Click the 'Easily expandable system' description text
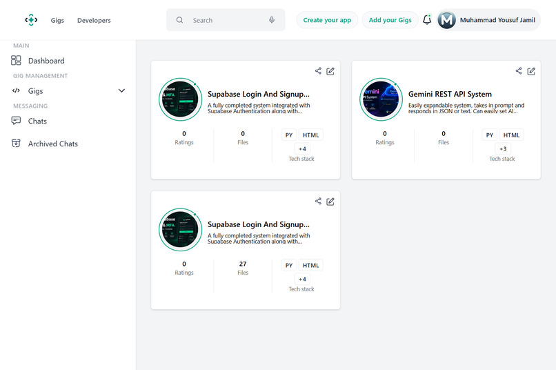Image resolution: width=556 pixels, height=370 pixels. pos(466,108)
